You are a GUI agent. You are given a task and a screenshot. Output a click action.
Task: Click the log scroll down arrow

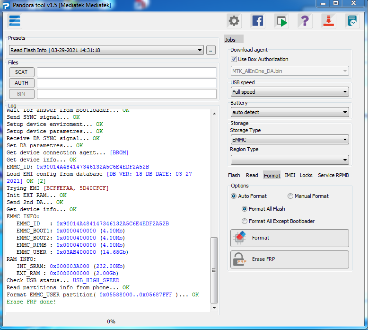point(214,308)
